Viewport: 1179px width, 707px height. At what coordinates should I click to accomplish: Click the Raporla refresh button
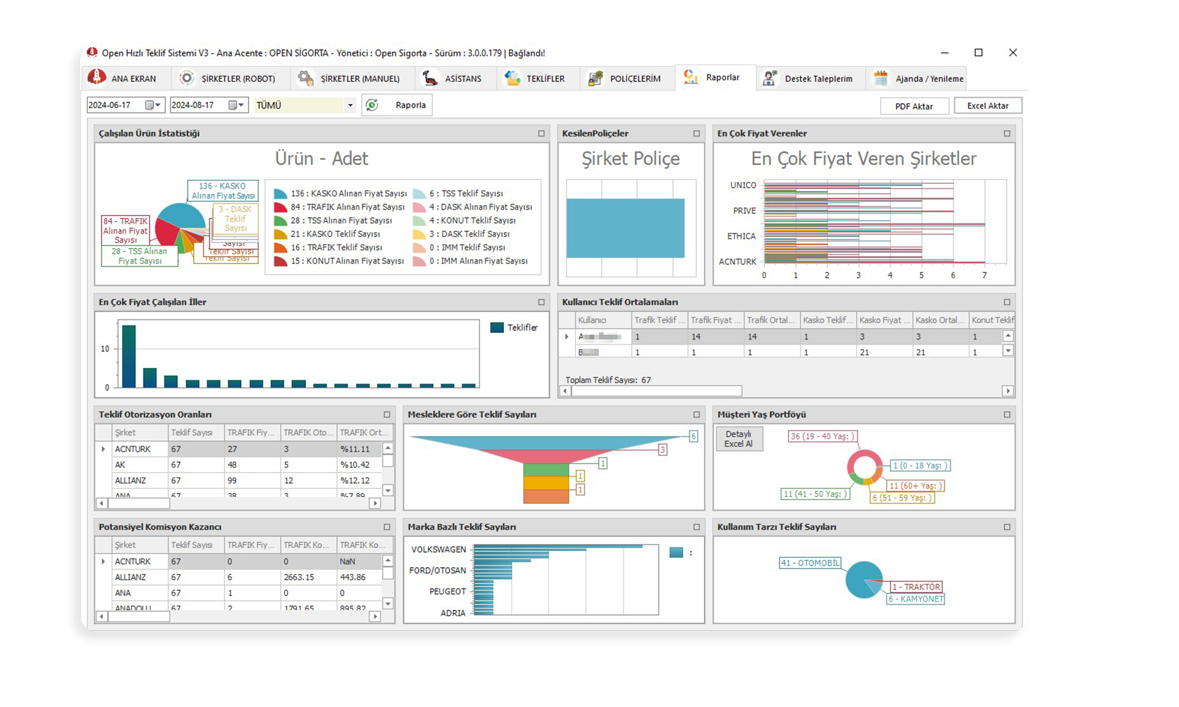point(397,105)
